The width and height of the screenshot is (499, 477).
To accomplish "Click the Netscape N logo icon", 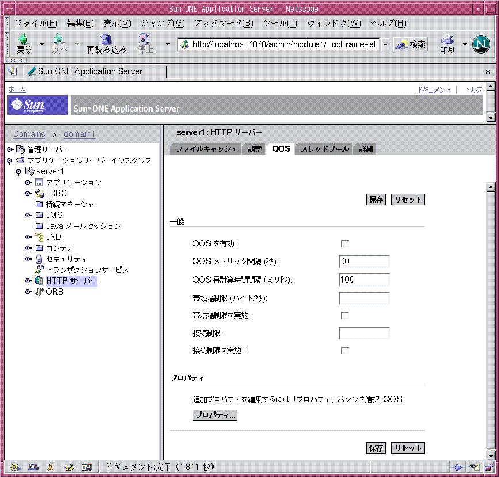I will click(x=481, y=44).
